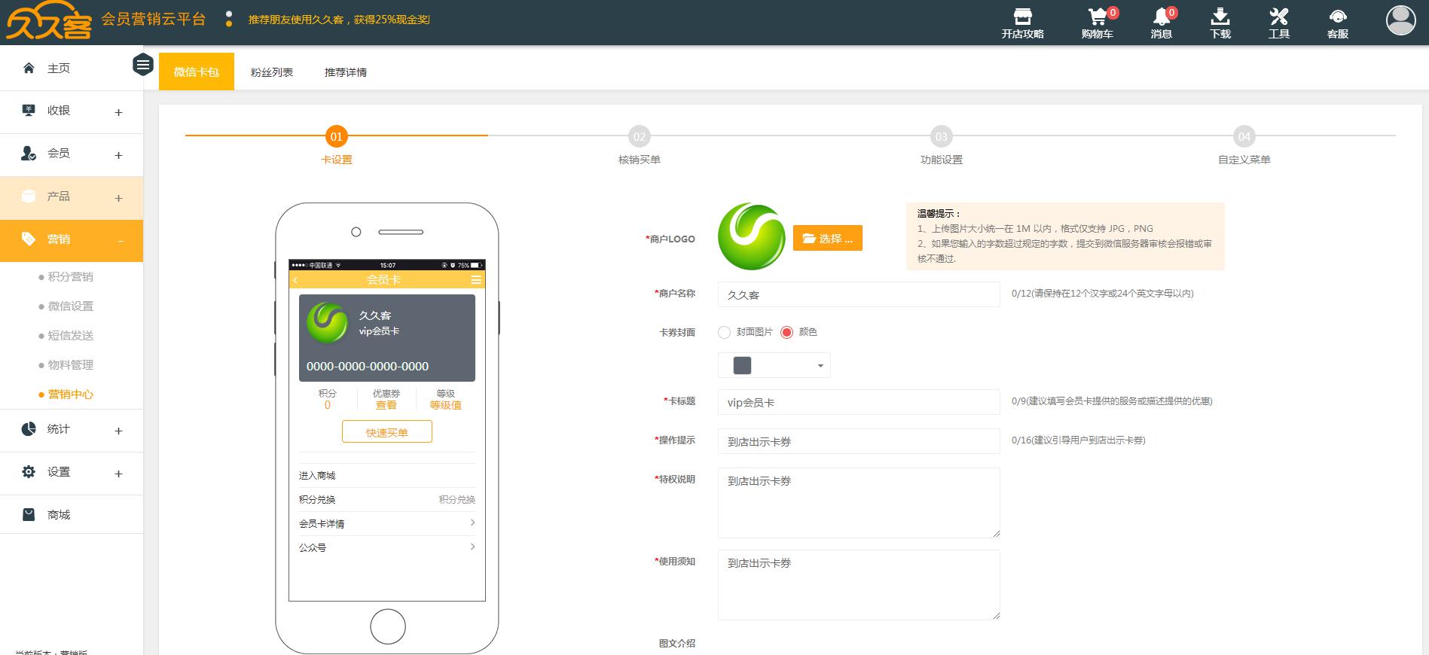The width and height of the screenshot is (1429, 655).
Task: Open 积分营销 submenu link
Action: [71, 277]
